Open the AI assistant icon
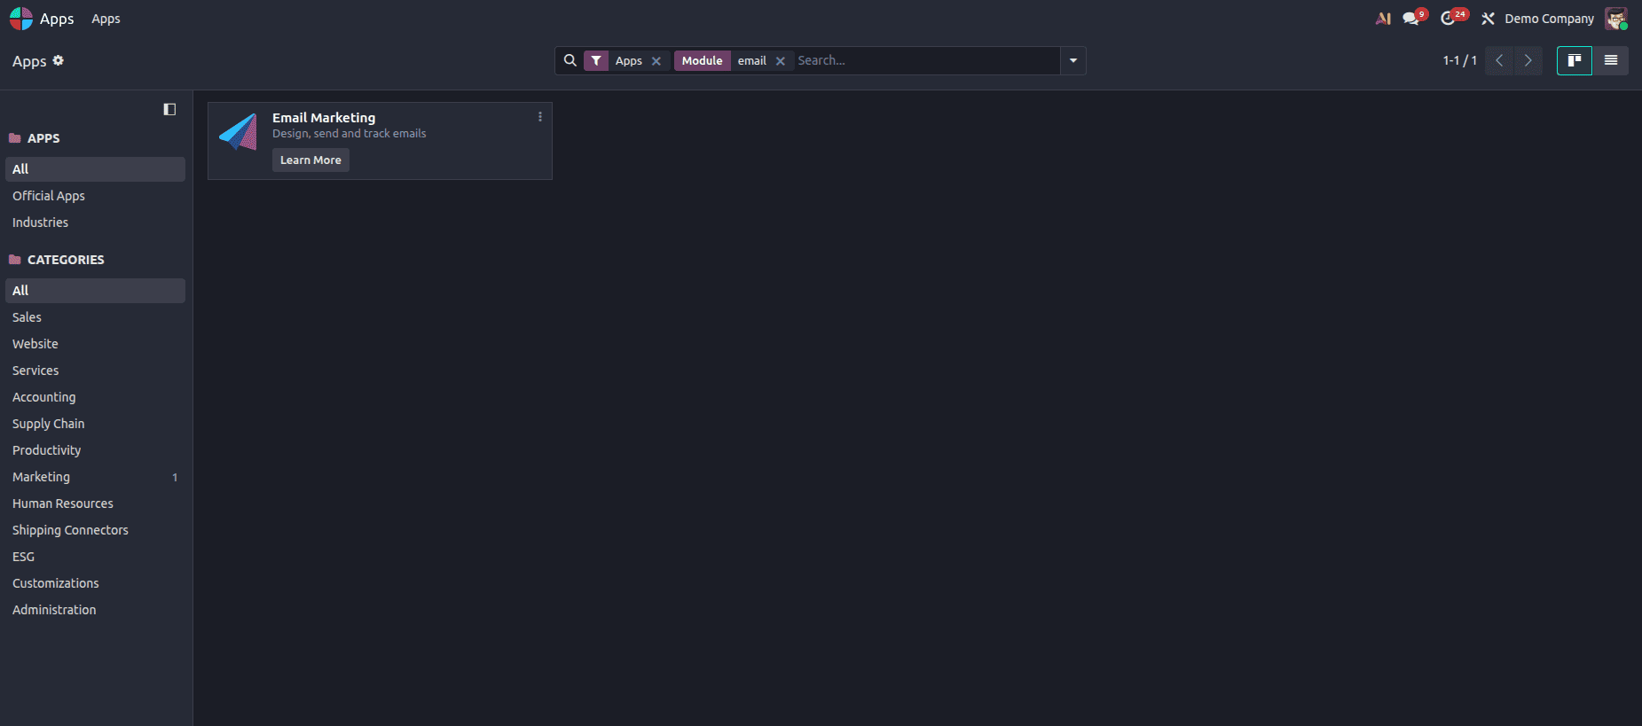Viewport: 1642px width, 726px height. 1383,19
